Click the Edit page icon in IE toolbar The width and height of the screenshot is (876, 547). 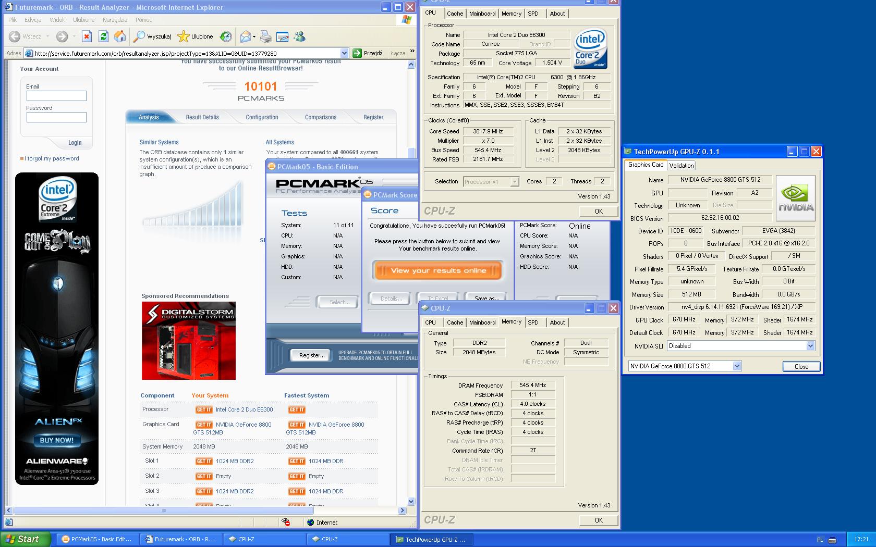(x=283, y=36)
